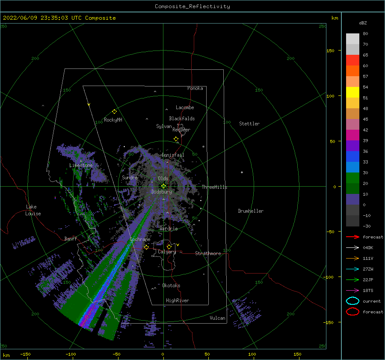Image resolution: width=385 pixels, height=360 pixels.
Task: Click the Banff label on the map
Action: [71, 238]
